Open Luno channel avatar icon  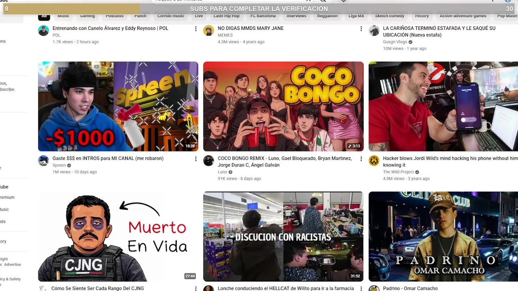click(x=208, y=161)
